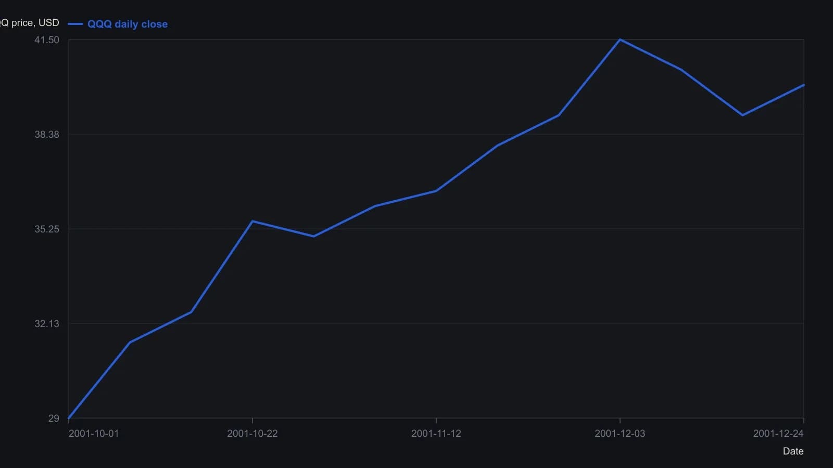833x468 pixels.
Task: Click the blue legend line swatch
Action: [x=75, y=24]
